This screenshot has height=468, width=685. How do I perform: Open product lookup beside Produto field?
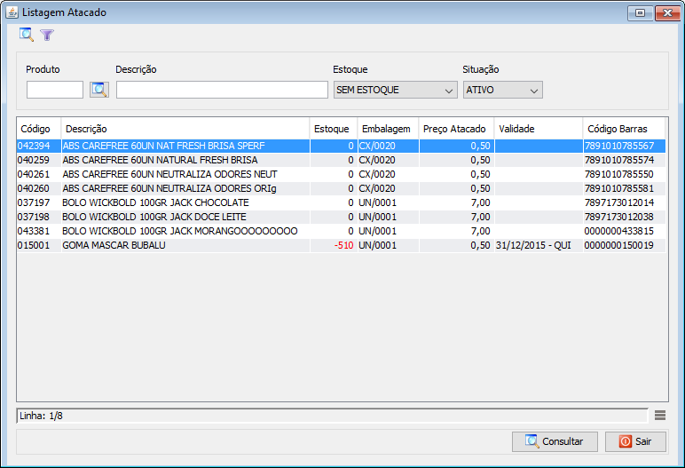coord(98,90)
